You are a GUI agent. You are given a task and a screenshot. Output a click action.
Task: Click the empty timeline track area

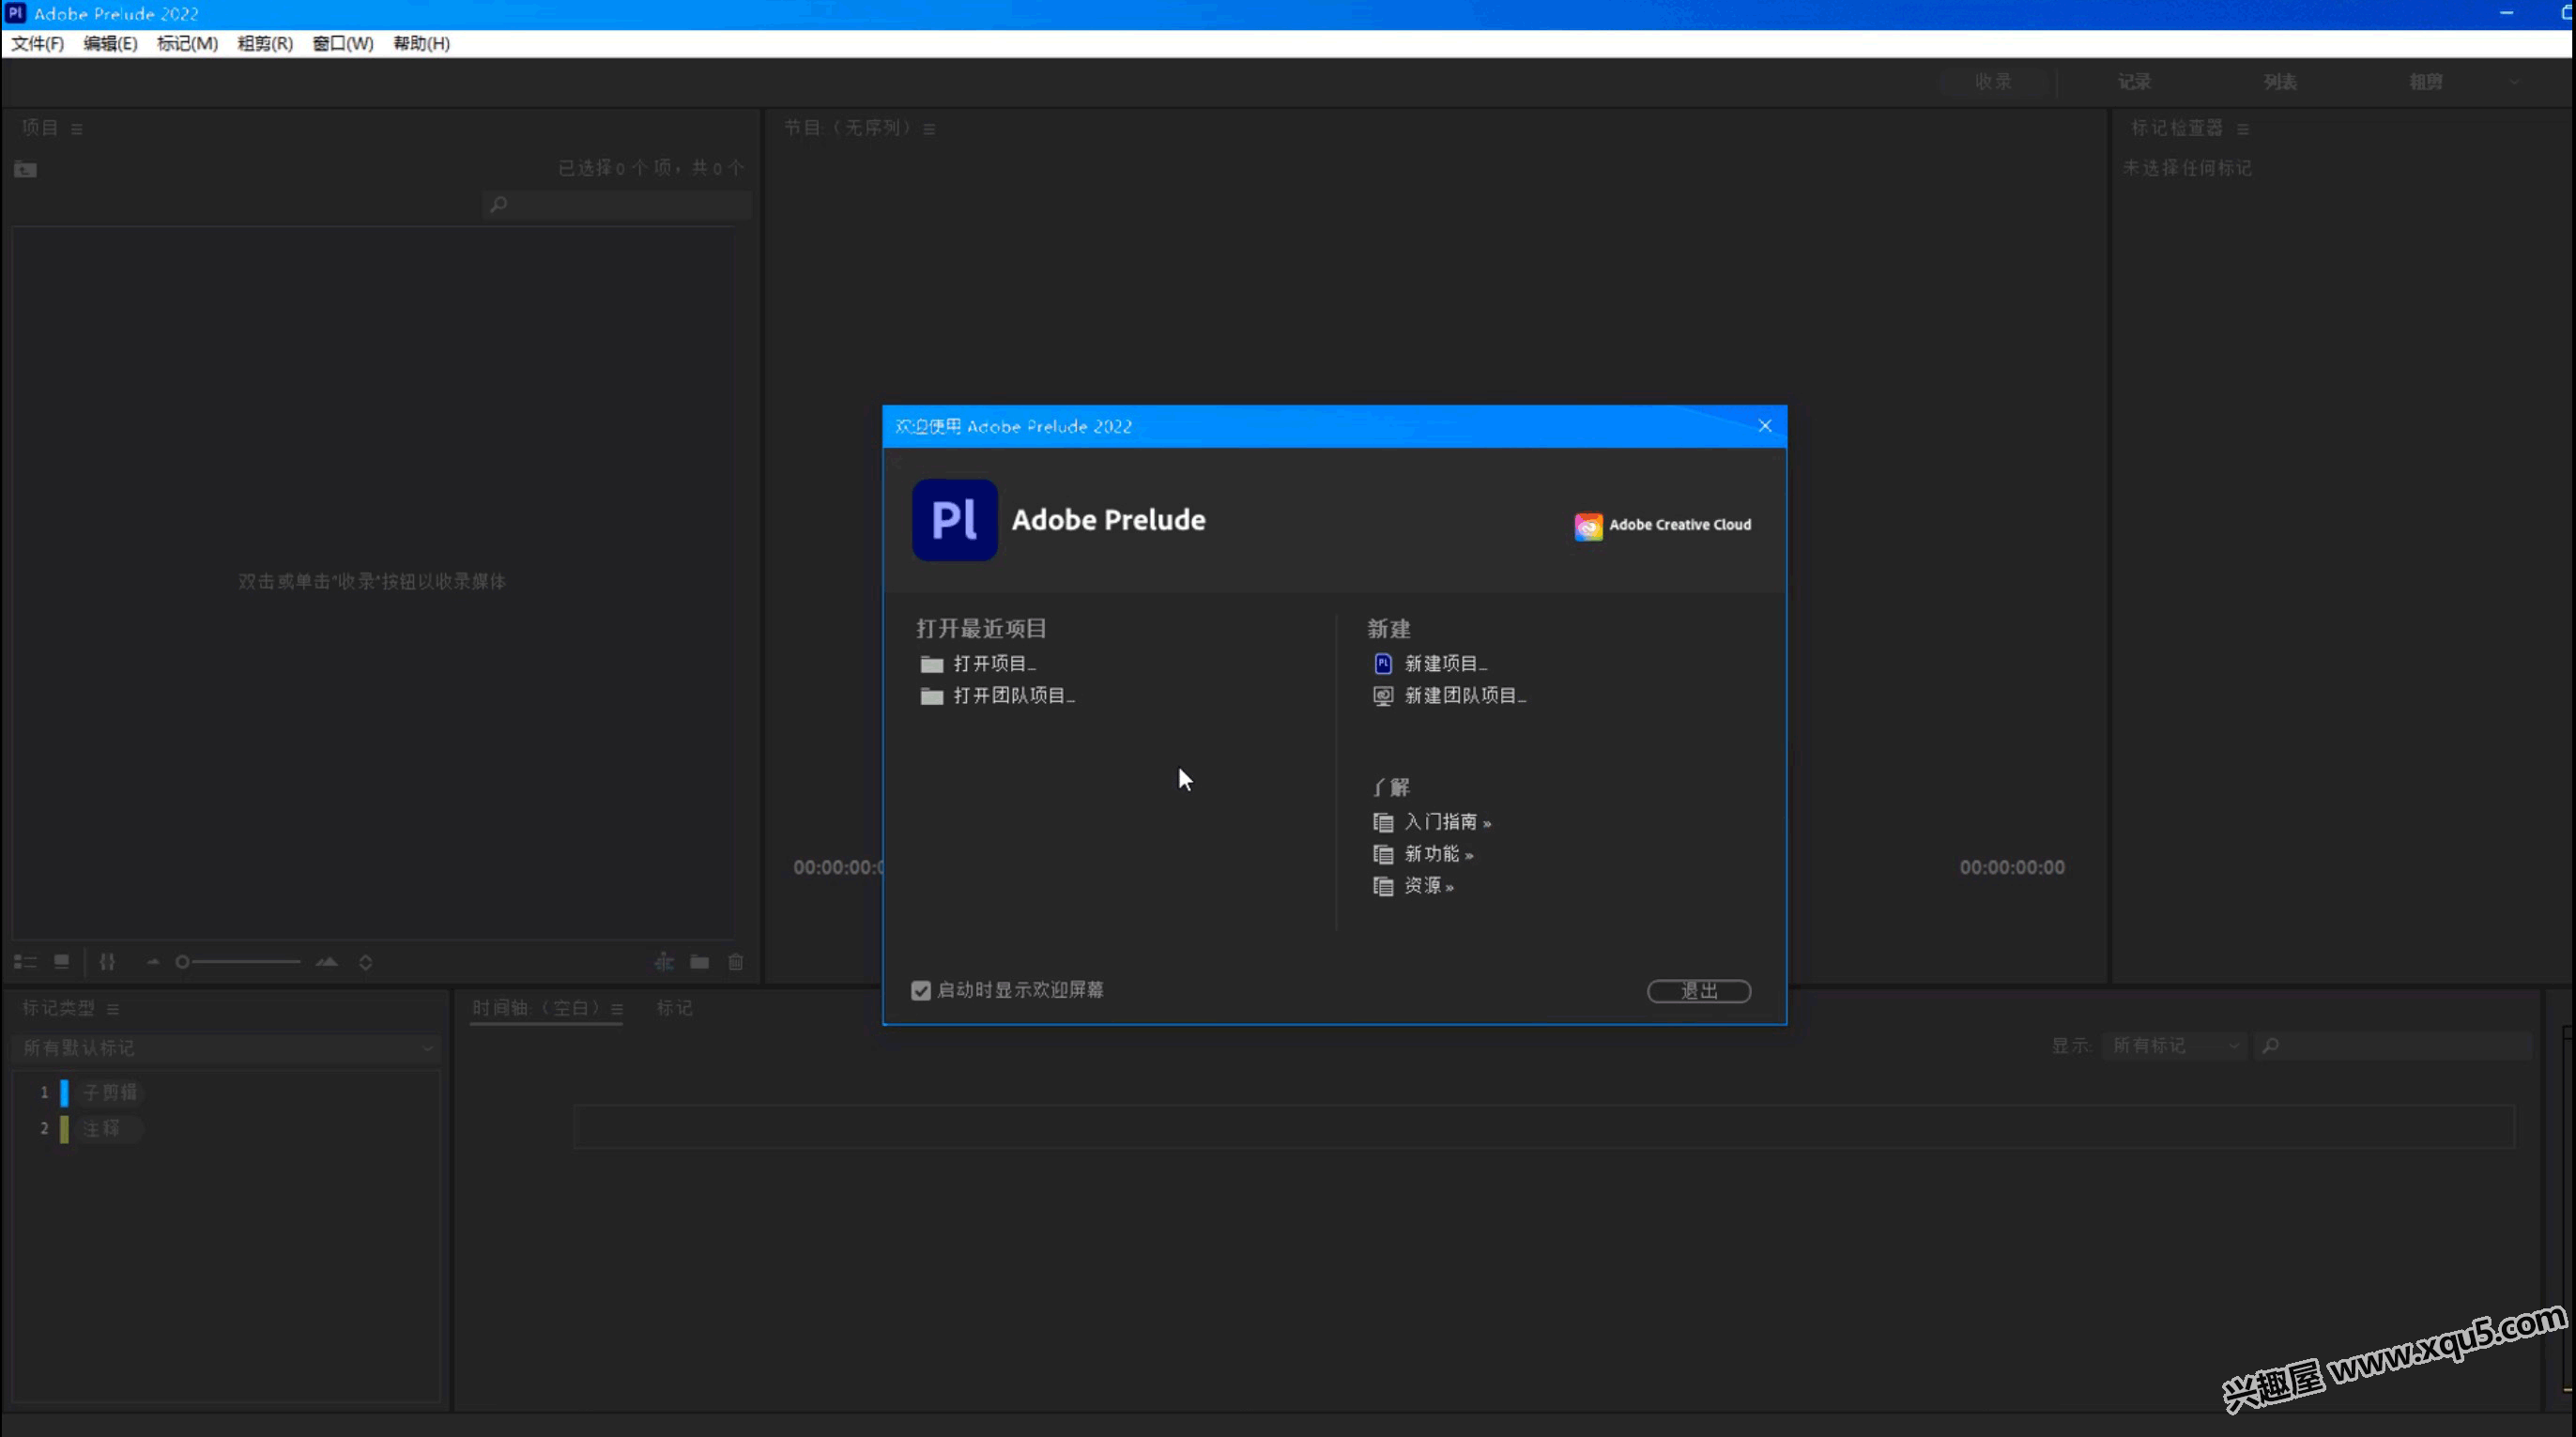(x=1543, y=1127)
